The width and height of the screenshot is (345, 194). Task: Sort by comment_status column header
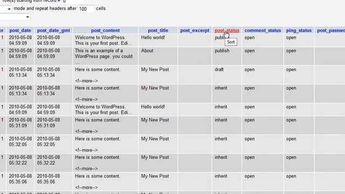click(x=263, y=30)
